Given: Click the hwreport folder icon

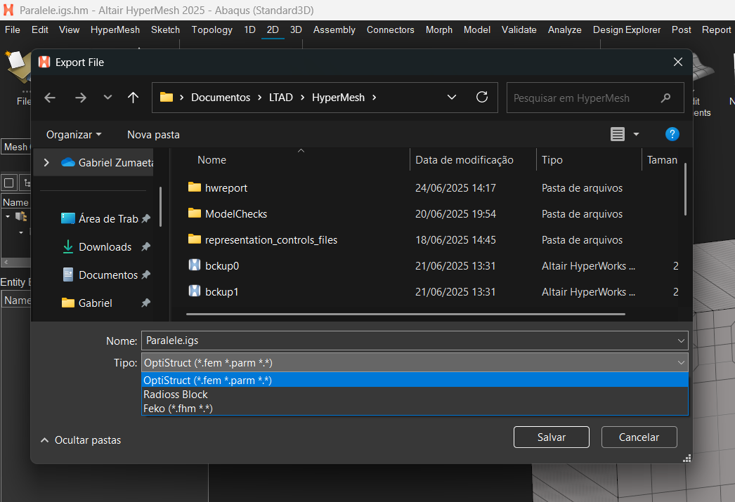Looking at the screenshot, I should 194,187.
